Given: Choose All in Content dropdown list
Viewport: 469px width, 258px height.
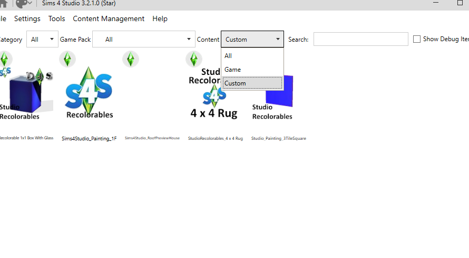Looking at the screenshot, I should point(252,56).
